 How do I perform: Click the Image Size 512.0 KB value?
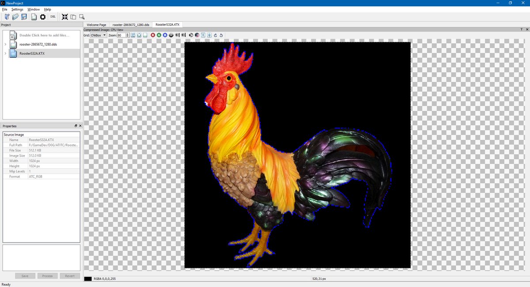54,155
